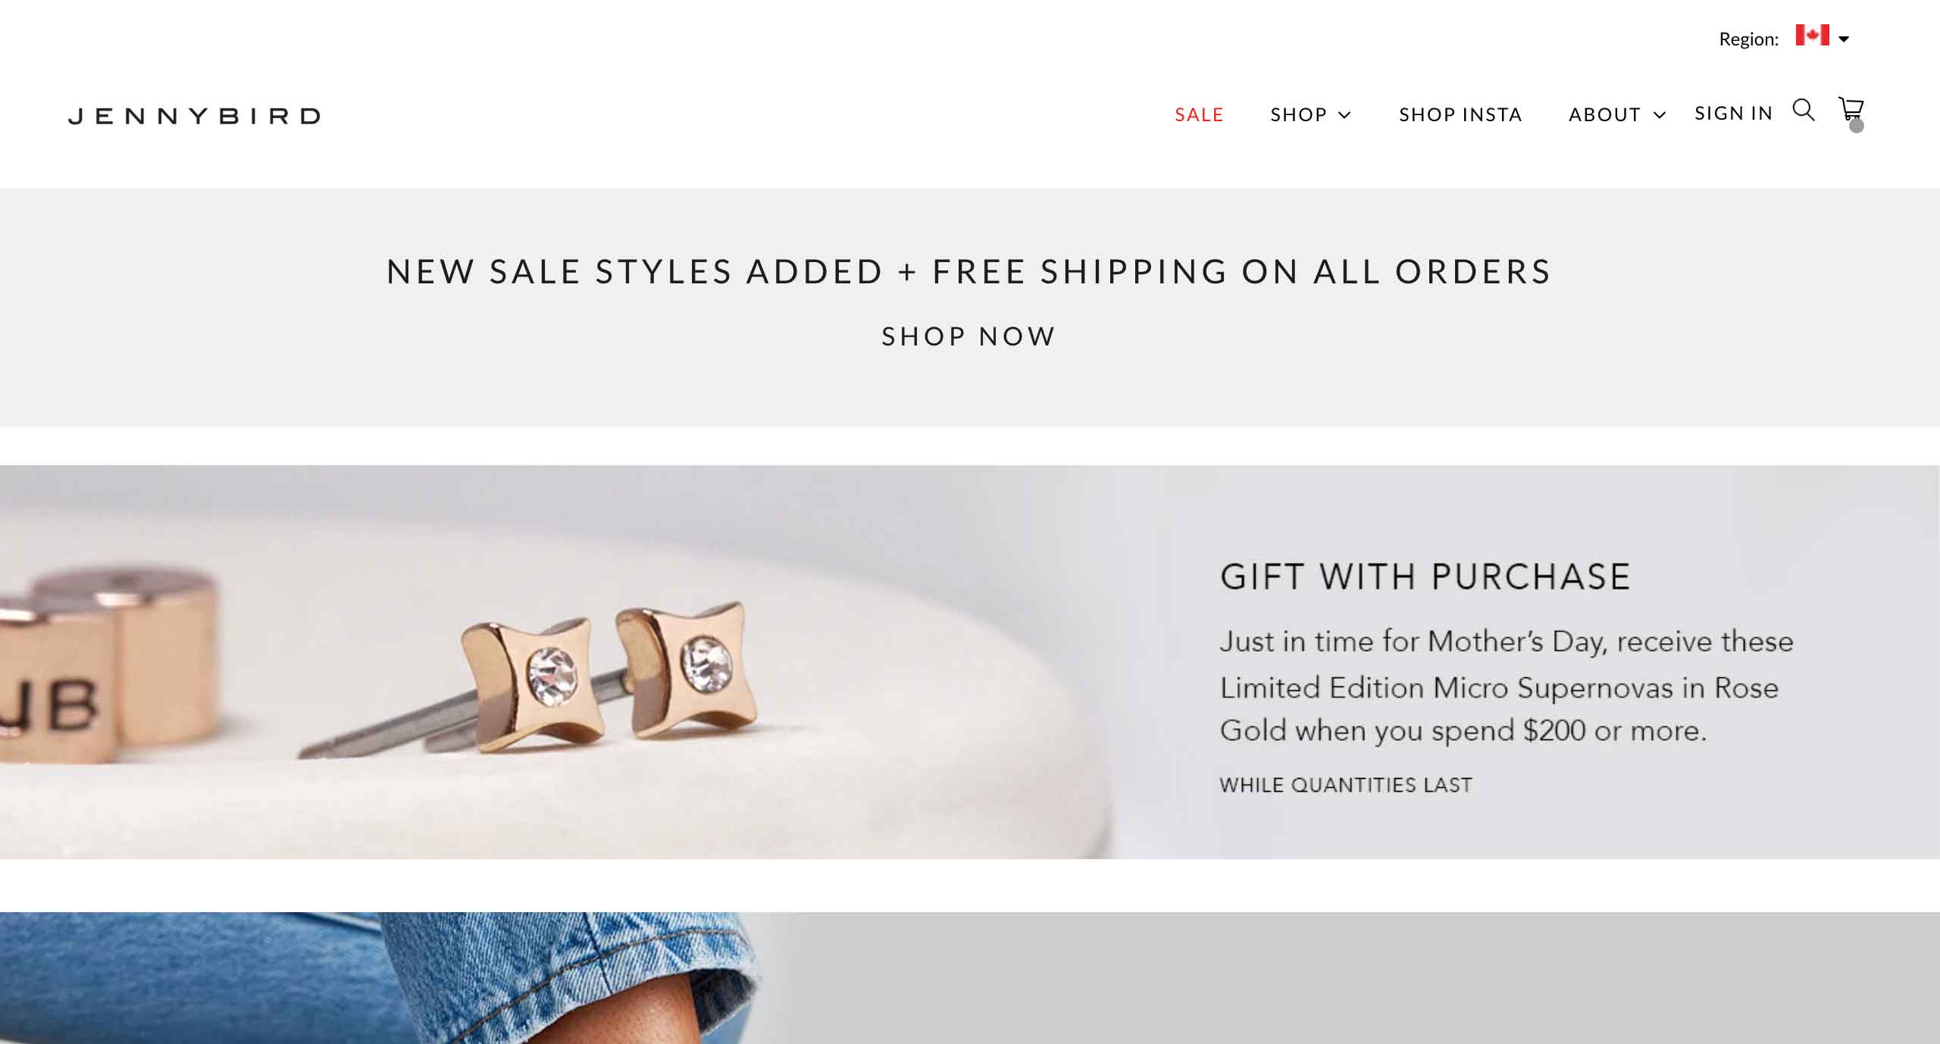
Task: Open the SHOP navigation item
Action: tap(1299, 114)
